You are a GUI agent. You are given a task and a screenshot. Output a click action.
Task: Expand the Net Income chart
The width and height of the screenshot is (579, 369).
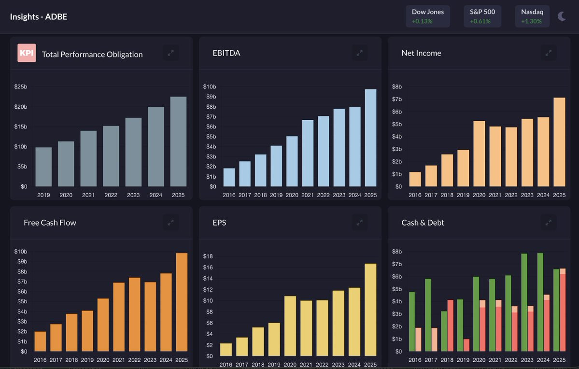click(549, 53)
